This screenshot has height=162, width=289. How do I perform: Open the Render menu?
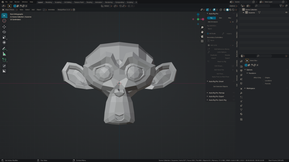(x=17, y=2)
